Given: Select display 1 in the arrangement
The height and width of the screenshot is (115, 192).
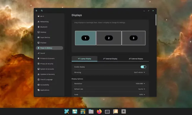Looking at the screenshot, I should click(x=85, y=38).
